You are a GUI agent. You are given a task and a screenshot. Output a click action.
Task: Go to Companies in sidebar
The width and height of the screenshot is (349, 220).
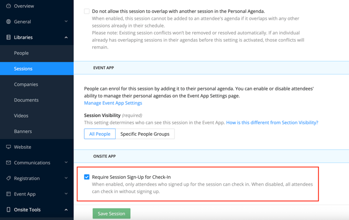tap(26, 84)
